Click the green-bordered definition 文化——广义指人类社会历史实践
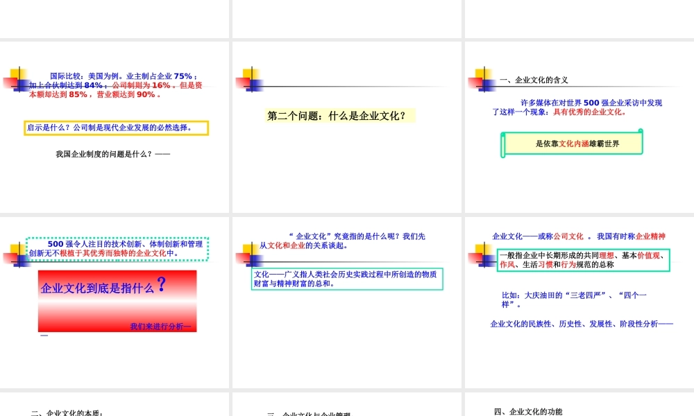The width and height of the screenshot is (694, 416). point(347,279)
